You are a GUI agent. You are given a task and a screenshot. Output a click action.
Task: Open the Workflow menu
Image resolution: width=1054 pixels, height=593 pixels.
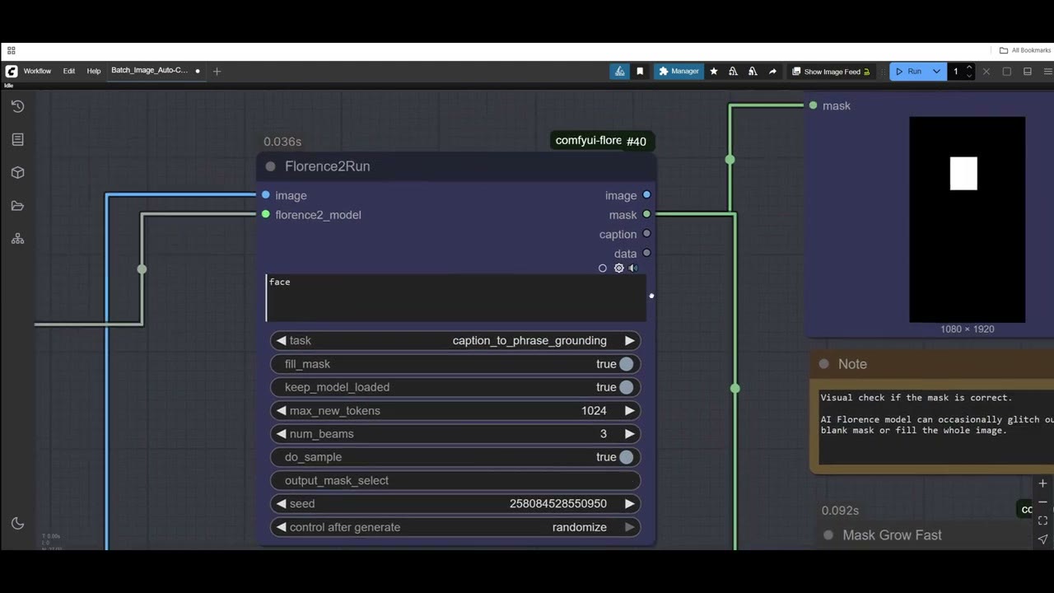tap(37, 72)
